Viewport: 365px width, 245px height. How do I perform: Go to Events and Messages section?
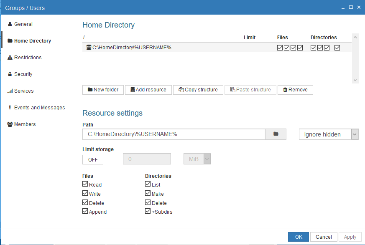(x=39, y=108)
